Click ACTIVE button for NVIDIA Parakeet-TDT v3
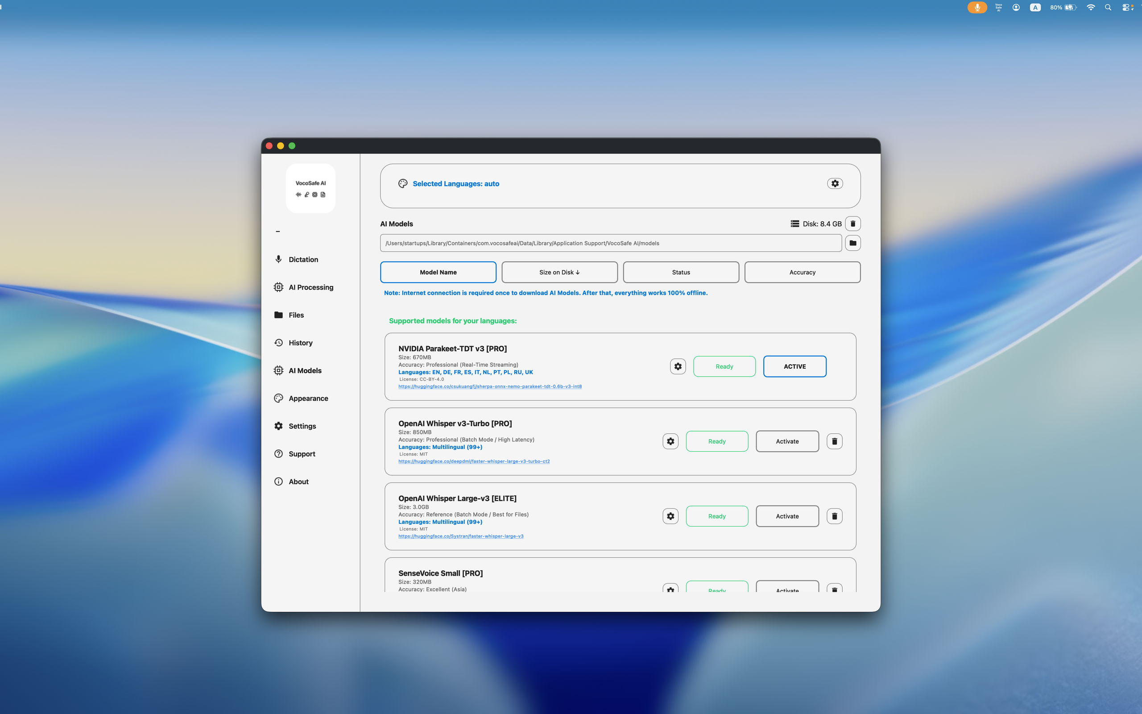 tap(794, 366)
